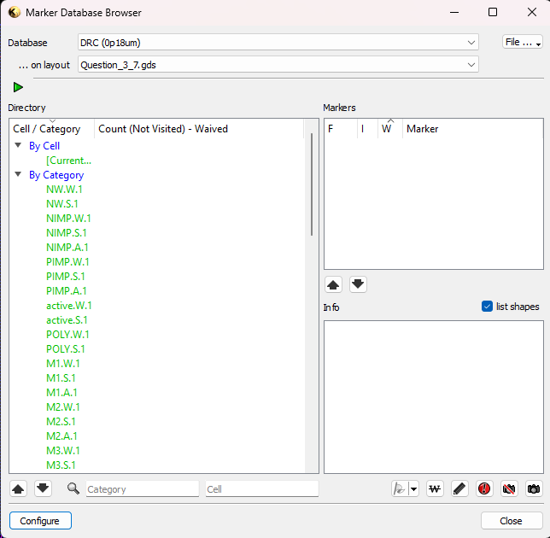Click the pencil edit marker icon

[x=459, y=488]
